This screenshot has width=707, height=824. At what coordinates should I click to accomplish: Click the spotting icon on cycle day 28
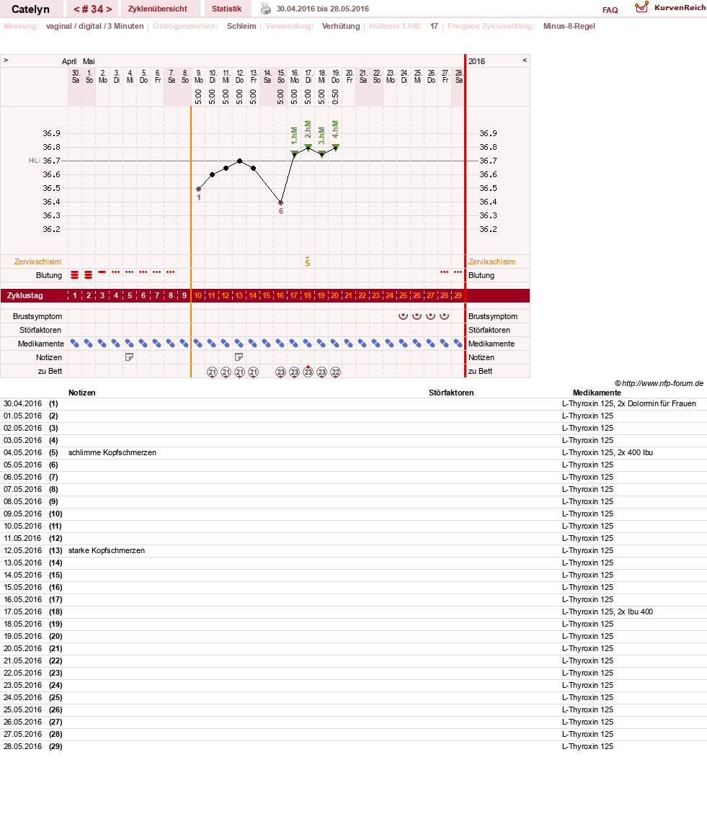click(x=444, y=272)
